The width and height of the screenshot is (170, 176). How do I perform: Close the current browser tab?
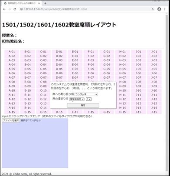pyautogui.click(x=39, y=3)
